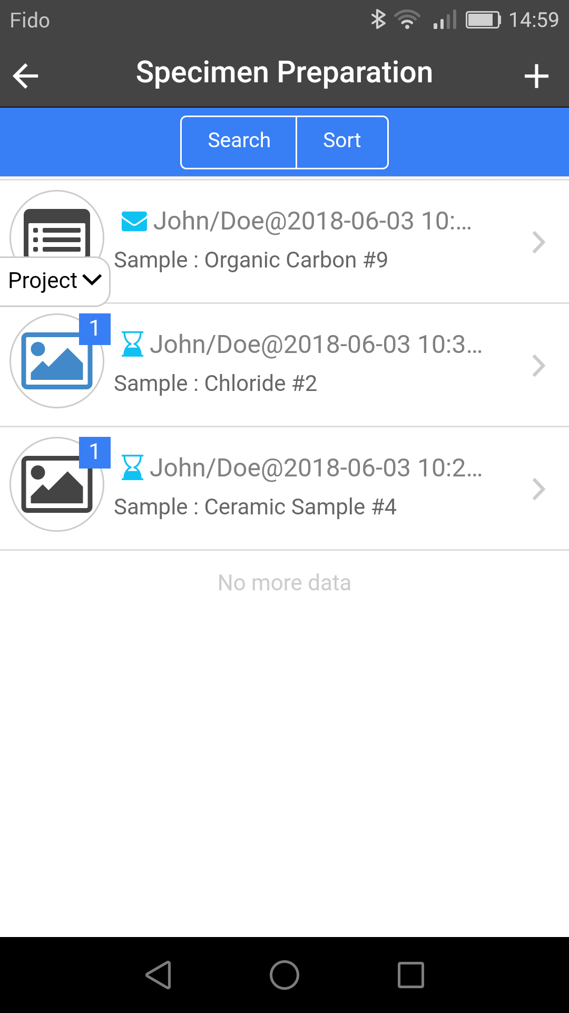569x1013 pixels.
Task: Open Chloride #2 via right chevron
Action: click(538, 366)
